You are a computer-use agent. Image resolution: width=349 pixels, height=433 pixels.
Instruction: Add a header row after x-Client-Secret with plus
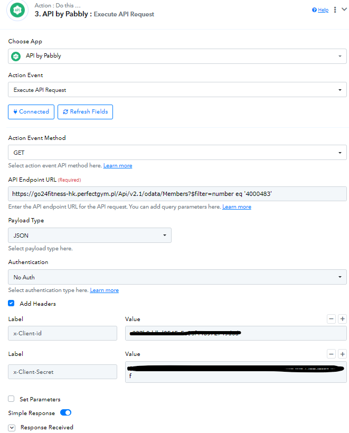[342, 354]
